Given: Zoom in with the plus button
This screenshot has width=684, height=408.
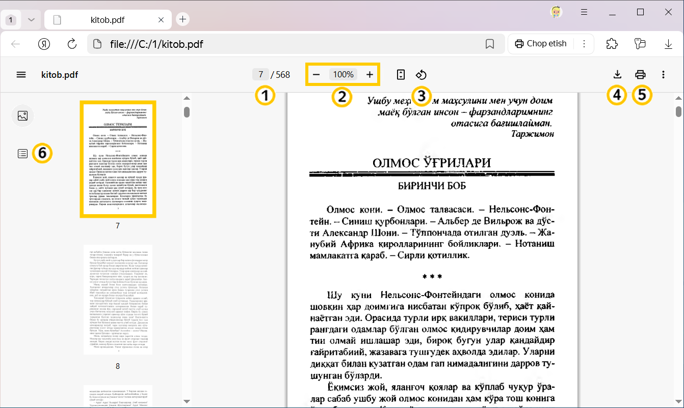Looking at the screenshot, I should point(370,75).
